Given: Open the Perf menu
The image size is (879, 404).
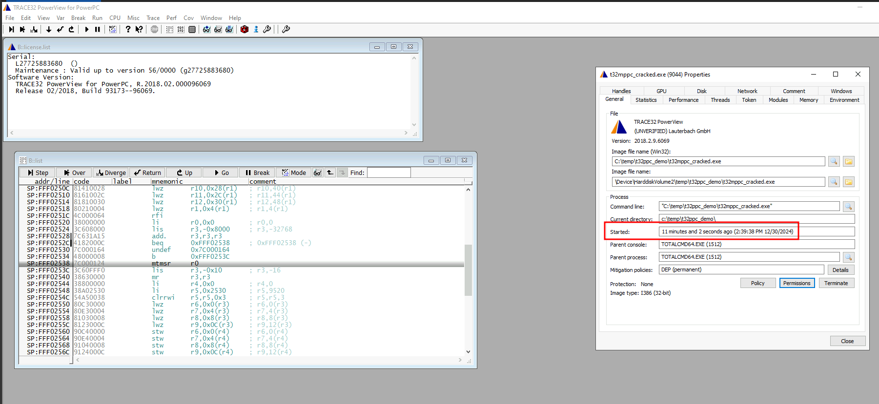Looking at the screenshot, I should [171, 18].
